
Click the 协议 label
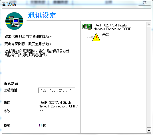(x=7, y=111)
